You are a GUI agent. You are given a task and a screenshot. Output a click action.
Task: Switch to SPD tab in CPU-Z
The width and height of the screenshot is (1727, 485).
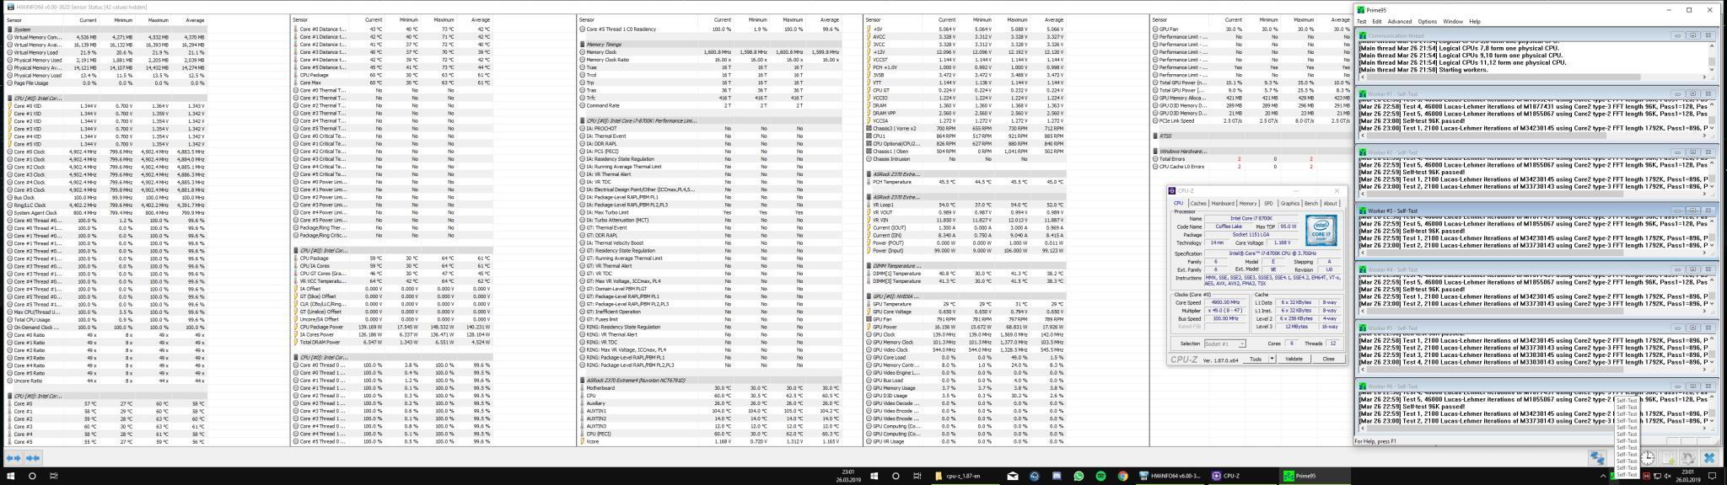click(x=1268, y=203)
